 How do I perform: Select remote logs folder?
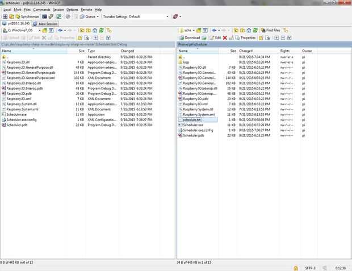tap(186, 62)
